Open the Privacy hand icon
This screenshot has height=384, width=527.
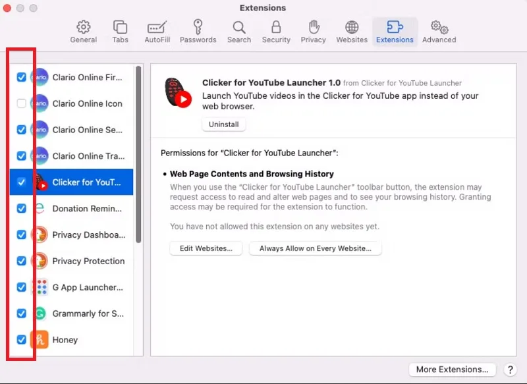[x=314, y=27]
